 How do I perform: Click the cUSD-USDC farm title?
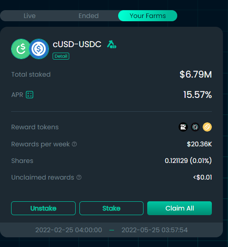coord(77,44)
